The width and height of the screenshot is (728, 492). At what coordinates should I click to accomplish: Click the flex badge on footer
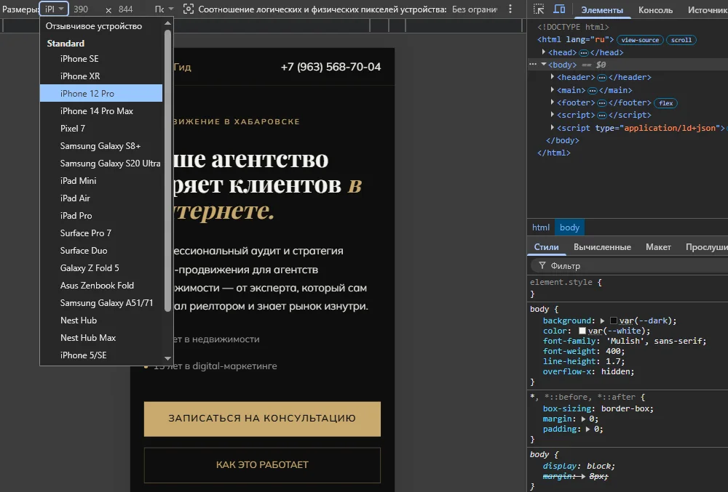[x=665, y=103]
